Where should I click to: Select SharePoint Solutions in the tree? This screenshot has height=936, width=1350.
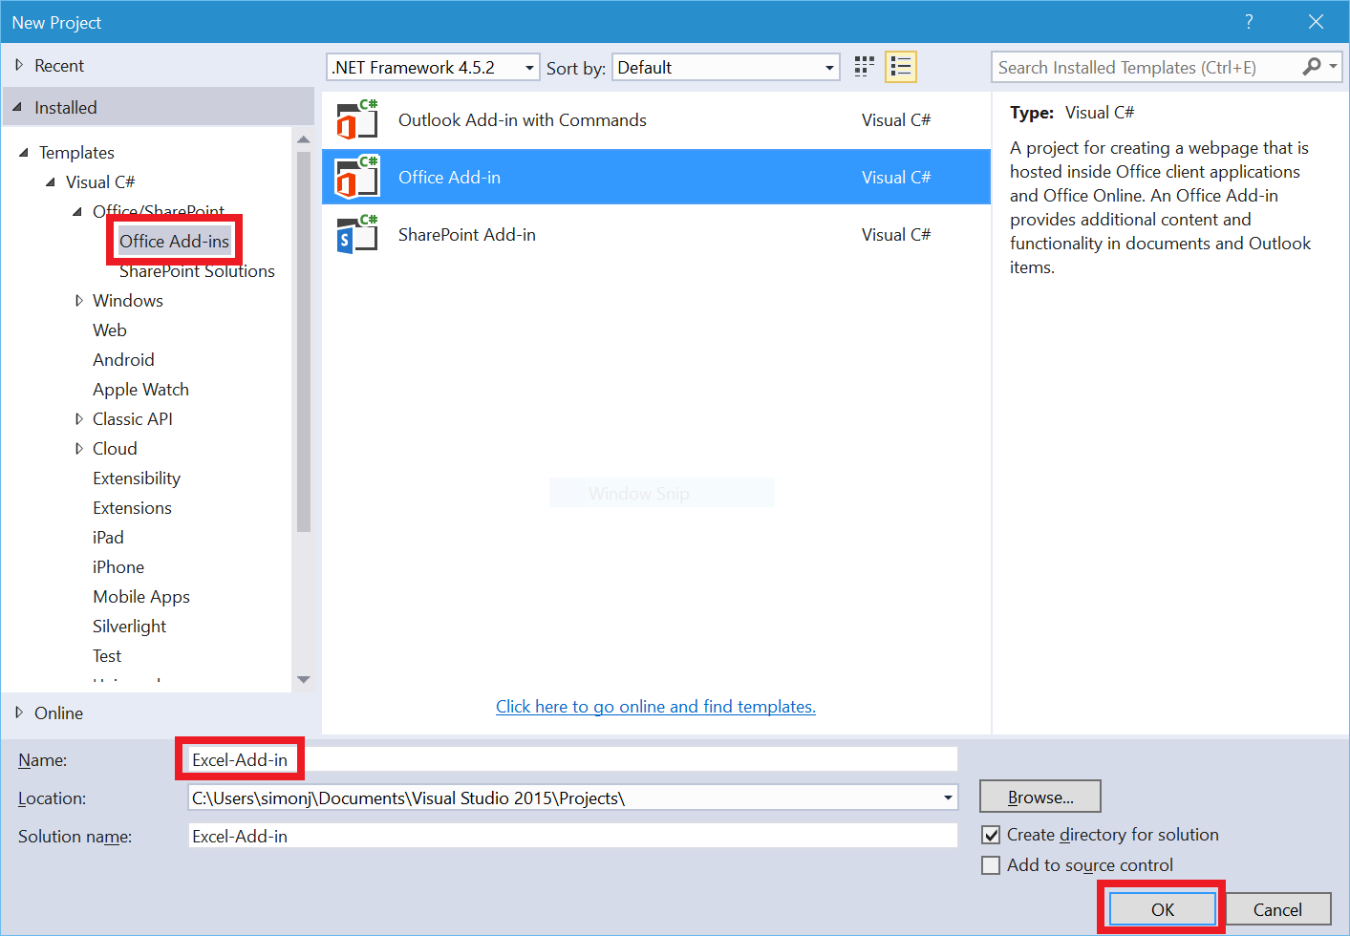point(197,271)
